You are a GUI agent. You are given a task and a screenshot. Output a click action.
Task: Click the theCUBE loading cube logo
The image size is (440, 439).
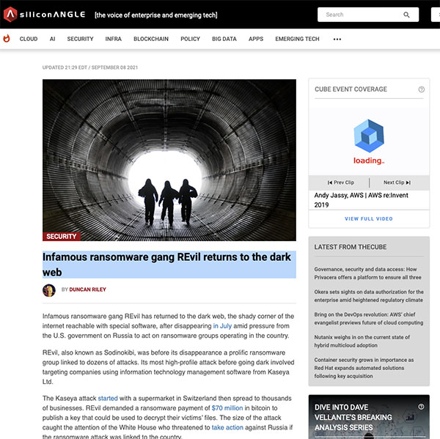tap(368, 136)
